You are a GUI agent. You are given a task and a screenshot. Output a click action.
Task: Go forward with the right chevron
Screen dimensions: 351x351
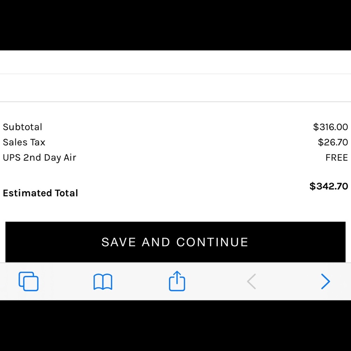(x=325, y=282)
